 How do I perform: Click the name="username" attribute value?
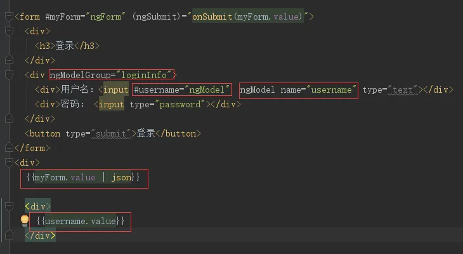(x=331, y=90)
